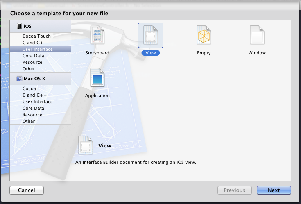Click the Interface Builder description text
This screenshot has height=204, width=301.
pos(136,162)
